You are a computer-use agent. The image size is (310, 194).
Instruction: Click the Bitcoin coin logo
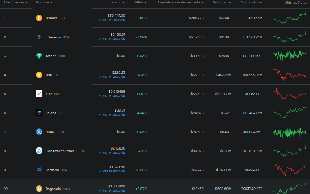point(39,18)
